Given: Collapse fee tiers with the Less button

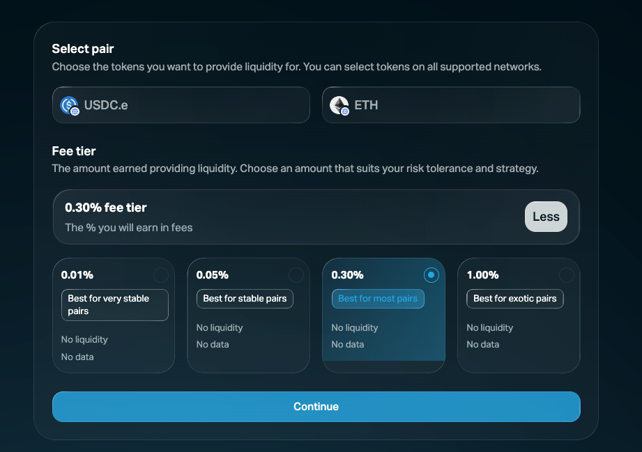Looking at the screenshot, I should click(546, 217).
